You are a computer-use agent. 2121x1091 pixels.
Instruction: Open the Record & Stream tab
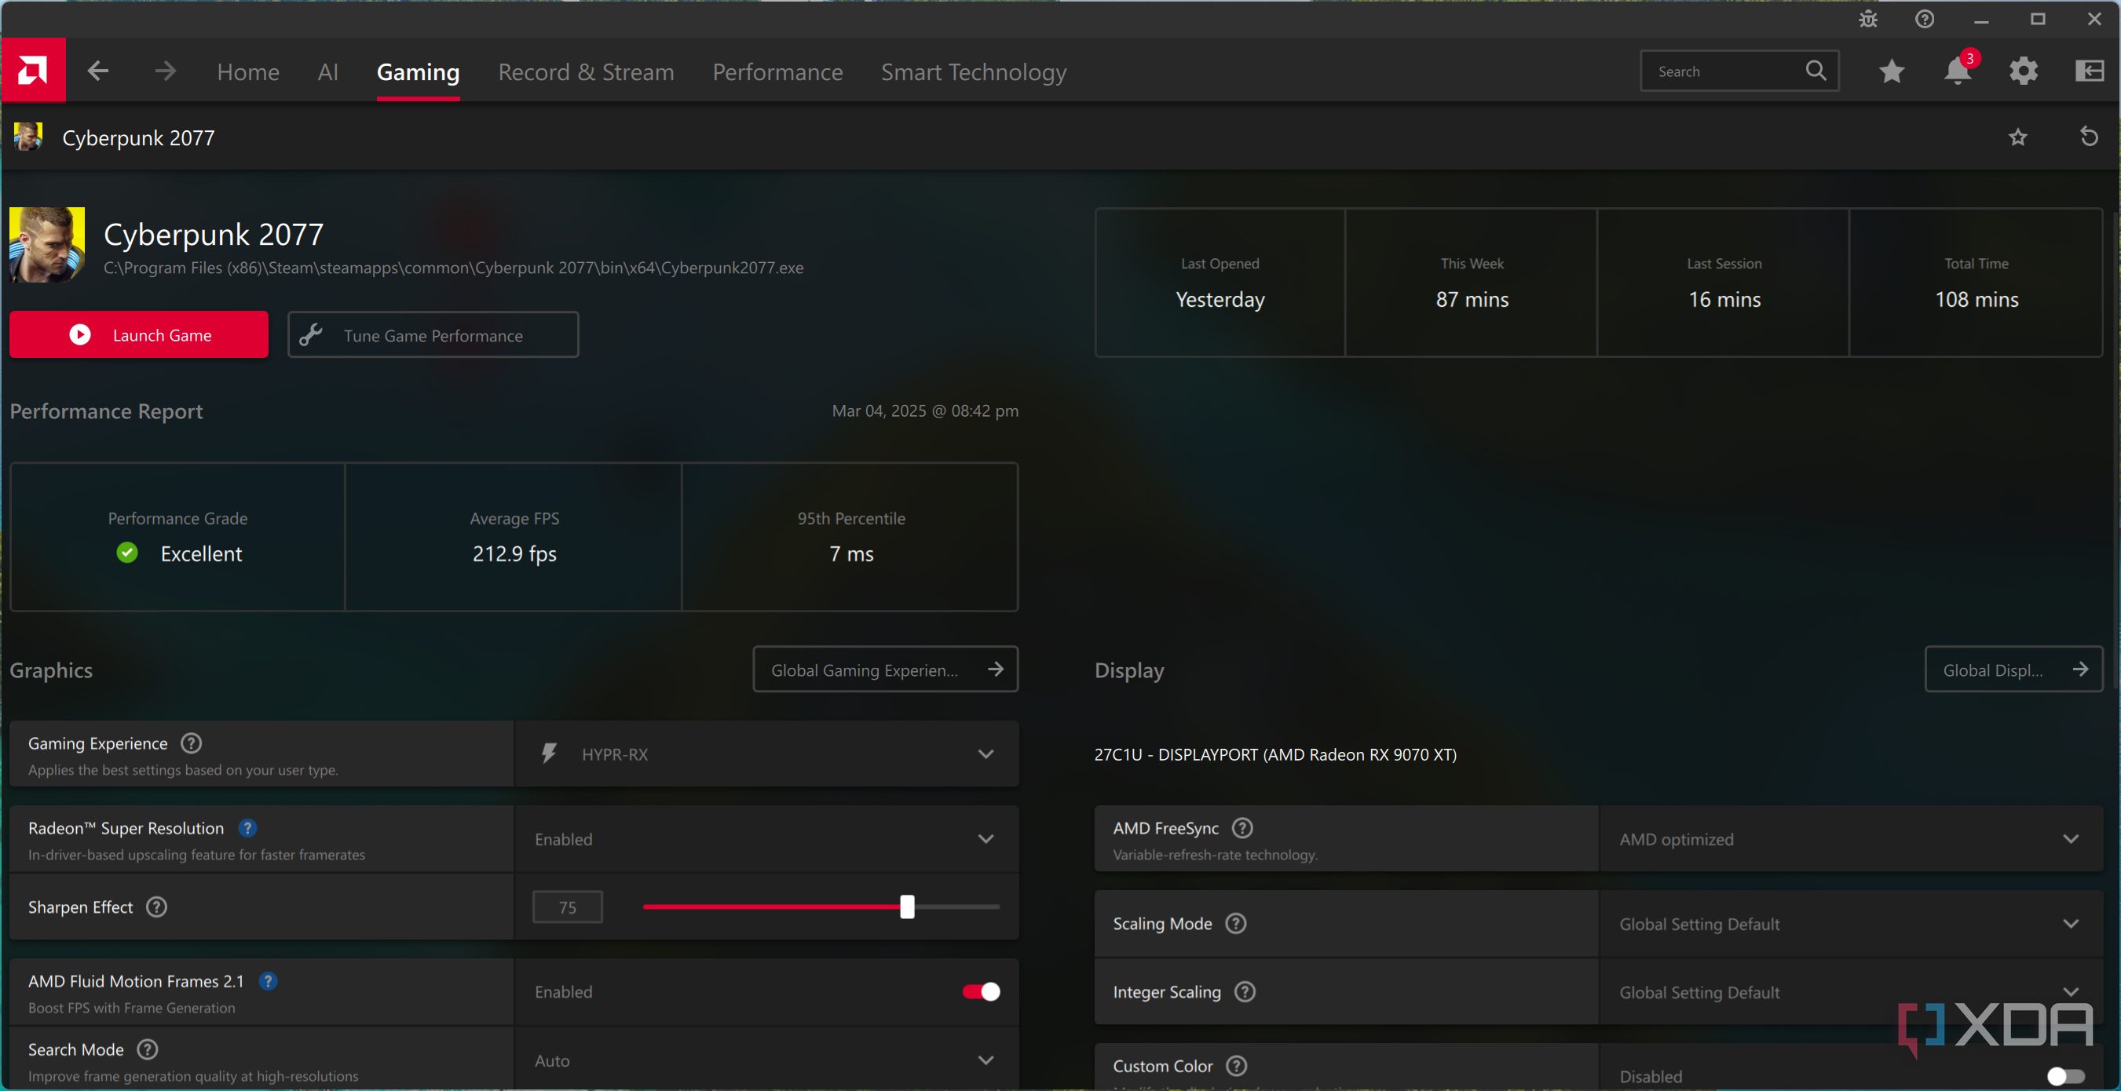pos(586,72)
